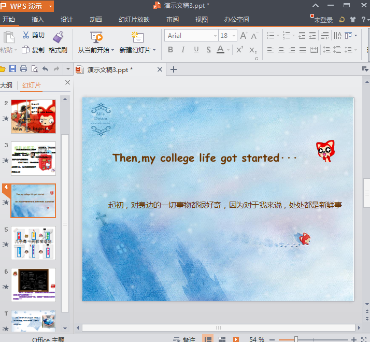
Task: Close the slide thumbnail panel
Action: tap(67, 82)
